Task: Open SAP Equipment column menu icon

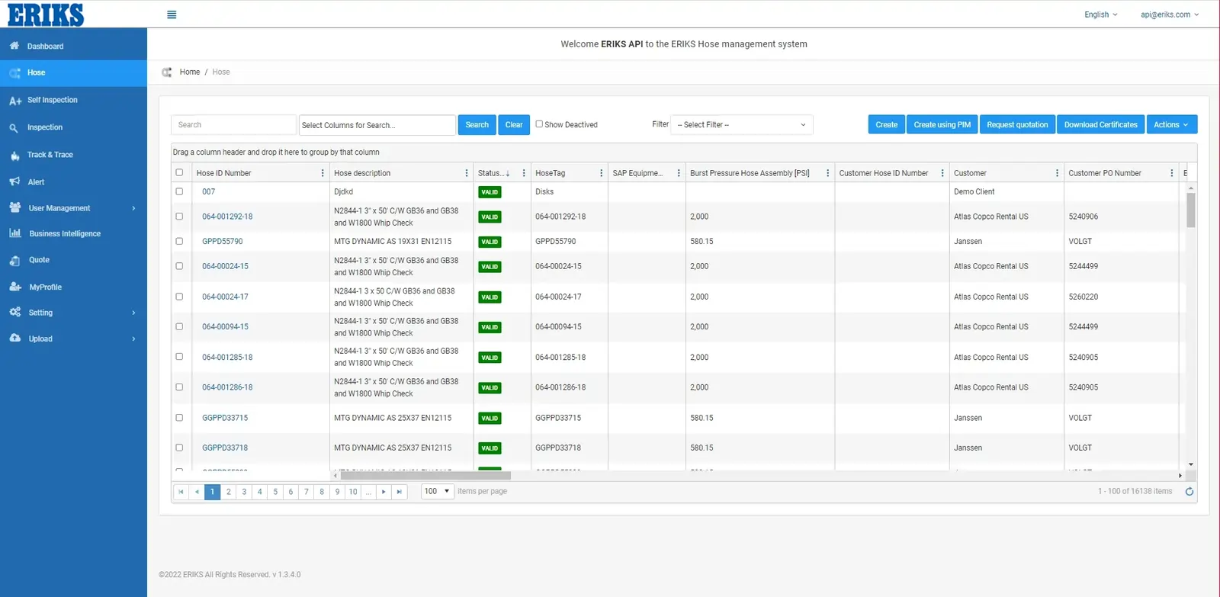Action: coord(679,173)
